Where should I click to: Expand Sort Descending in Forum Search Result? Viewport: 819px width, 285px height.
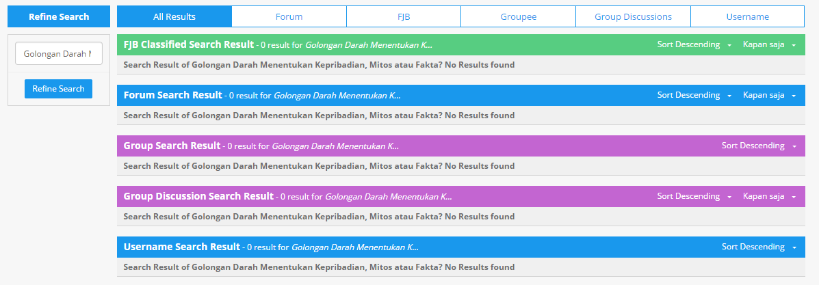(694, 96)
